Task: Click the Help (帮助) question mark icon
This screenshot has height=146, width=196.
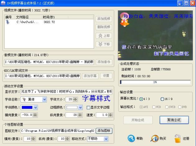Action: pos(131,138)
